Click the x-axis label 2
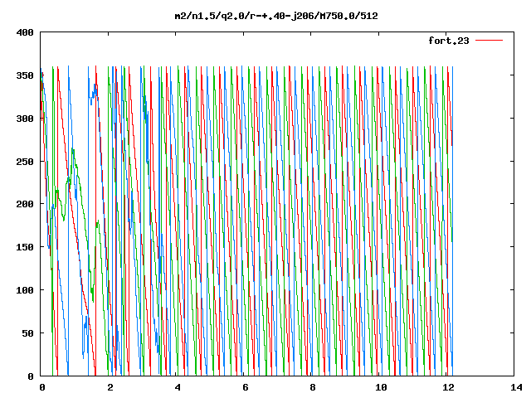 click(110, 387)
